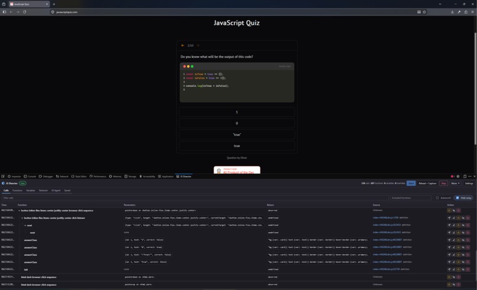Screen dimensions: 477x290
Task: Switch to the Functions tab in JS Dissector
Action: click(17, 190)
